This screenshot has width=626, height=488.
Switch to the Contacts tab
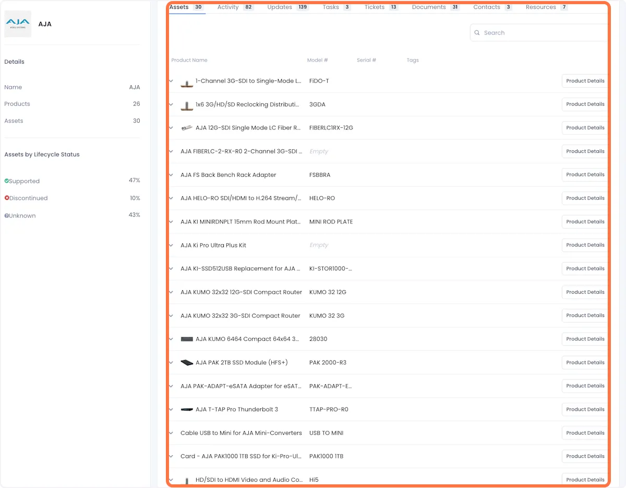[492, 7]
